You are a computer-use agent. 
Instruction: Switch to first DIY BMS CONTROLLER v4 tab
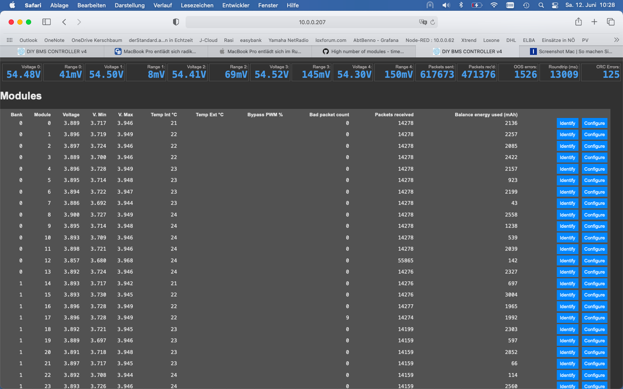tap(52, 51)
